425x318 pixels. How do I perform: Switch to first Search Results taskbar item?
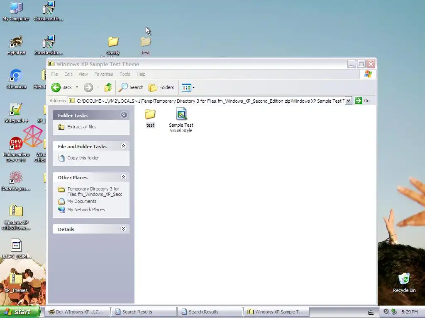[144, 312]
